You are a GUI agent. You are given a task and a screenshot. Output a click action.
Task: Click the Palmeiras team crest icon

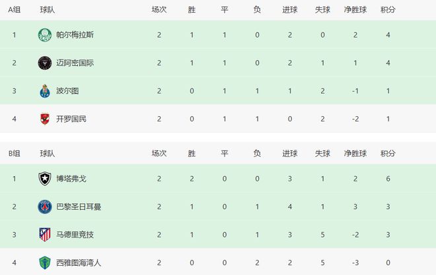(44, 35)
